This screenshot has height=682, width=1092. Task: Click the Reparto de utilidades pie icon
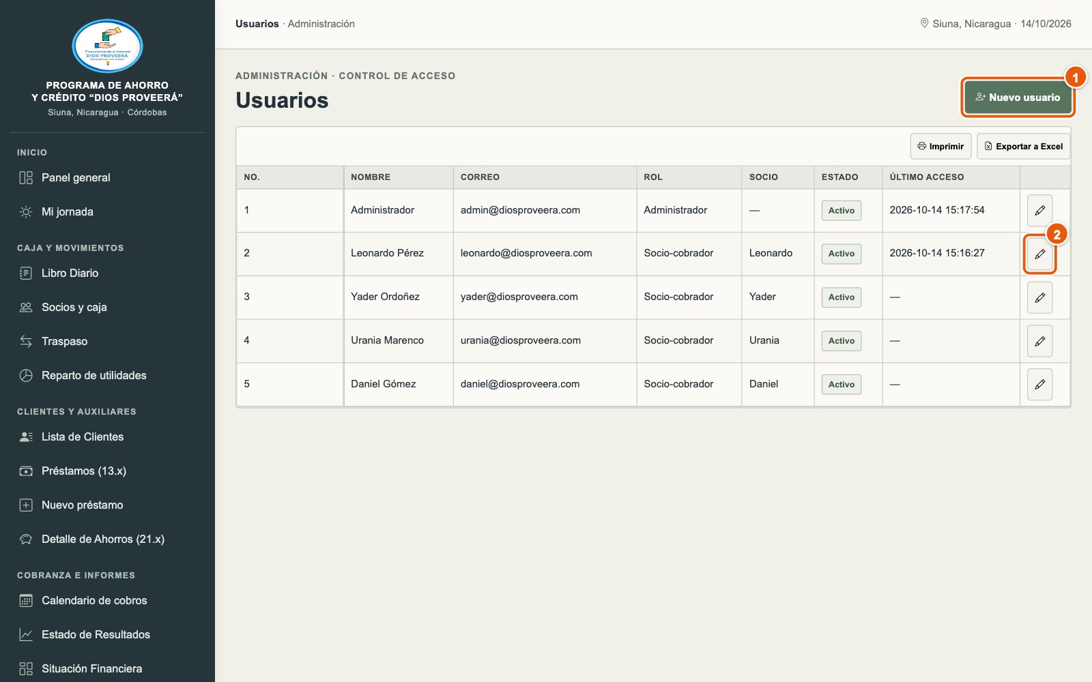click(x=26, y=376)
